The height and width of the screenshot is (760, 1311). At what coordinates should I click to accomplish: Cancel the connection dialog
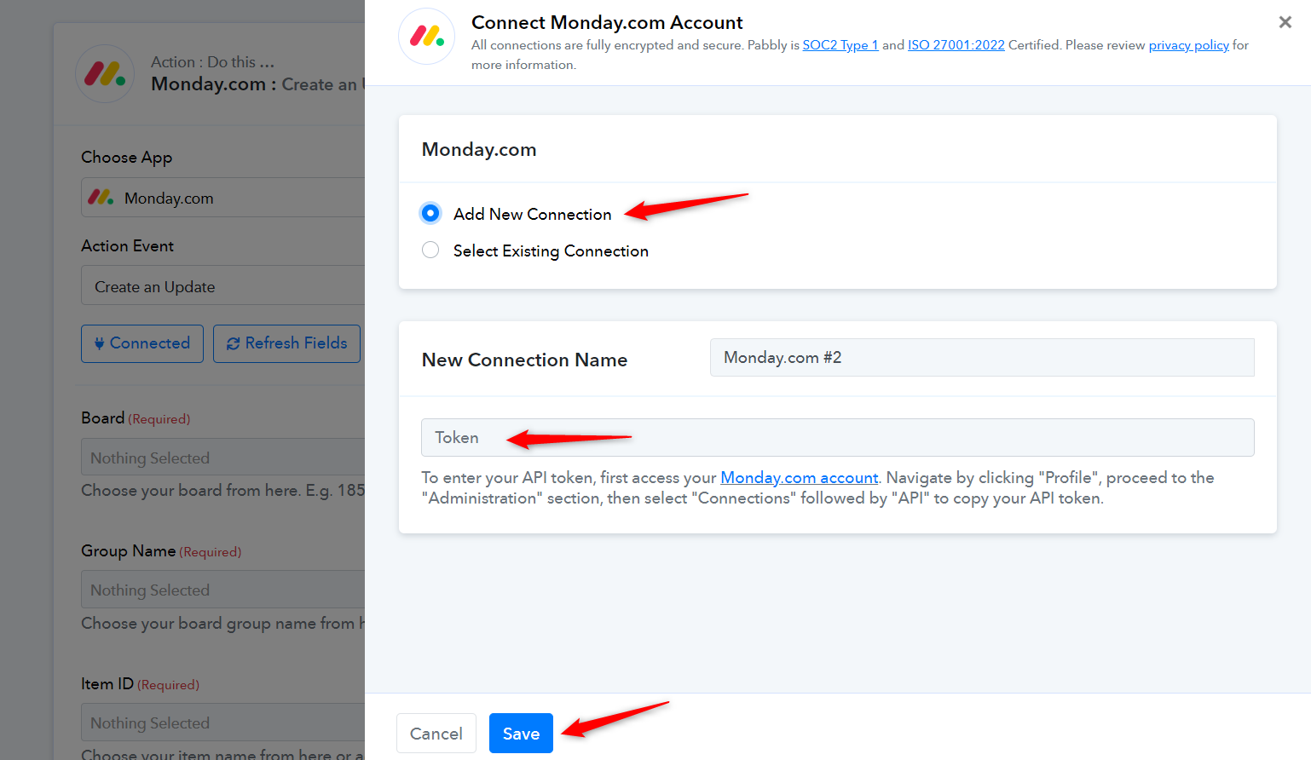(x=436, y=733)
